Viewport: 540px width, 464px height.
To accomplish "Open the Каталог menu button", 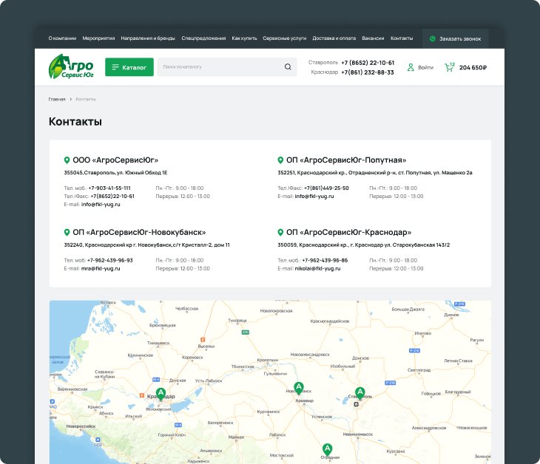I will [x=129, y=67].
